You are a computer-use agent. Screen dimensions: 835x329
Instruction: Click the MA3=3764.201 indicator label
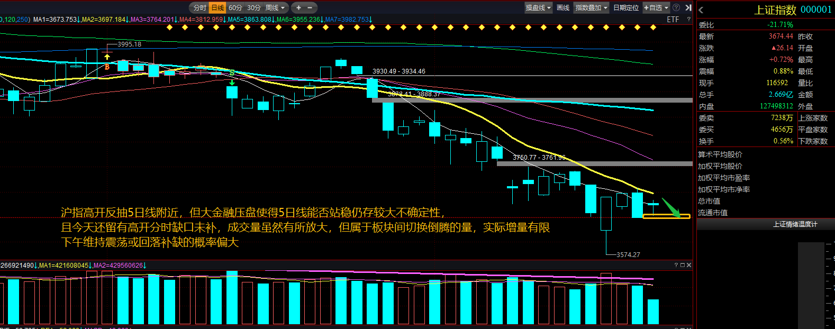154,20
